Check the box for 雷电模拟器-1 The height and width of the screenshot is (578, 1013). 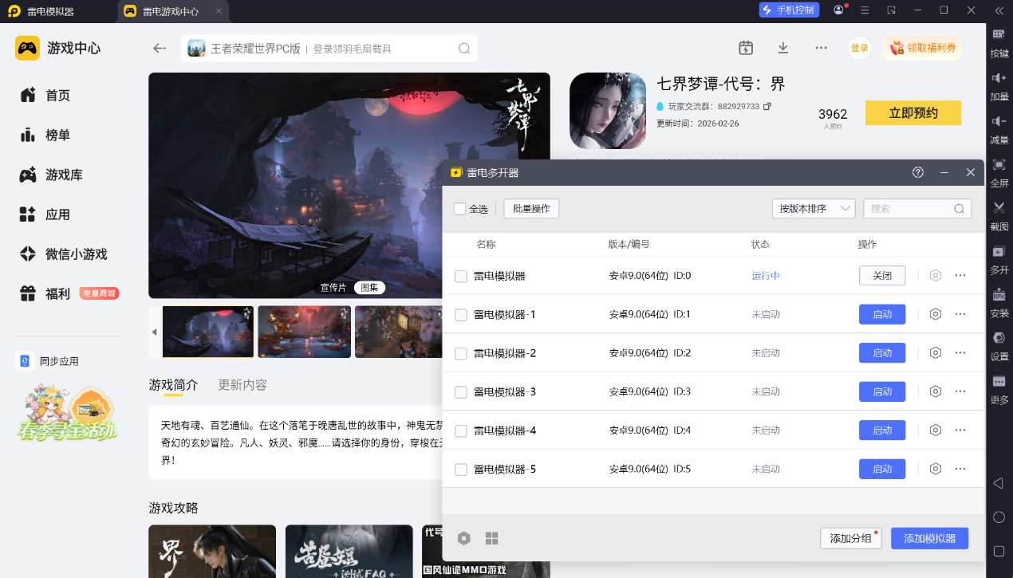(461, 315)
